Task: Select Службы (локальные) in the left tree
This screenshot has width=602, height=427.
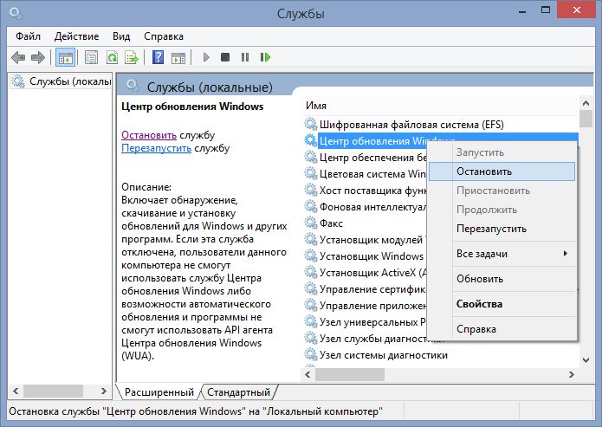Action: [68, 81]
